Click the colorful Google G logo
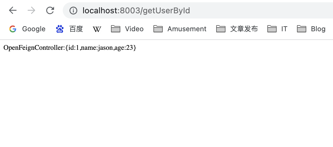333x147 pixels. click(x=13, y=29)
